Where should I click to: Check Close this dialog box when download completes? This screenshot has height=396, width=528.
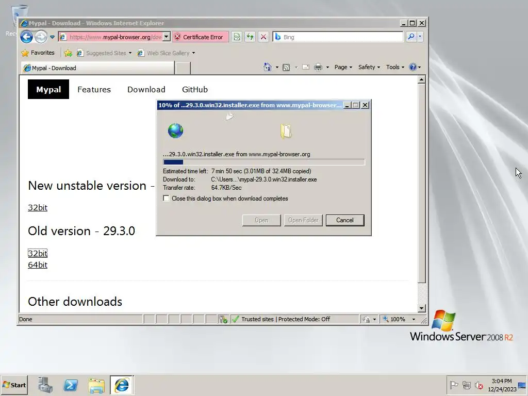(x=167, y=199)
